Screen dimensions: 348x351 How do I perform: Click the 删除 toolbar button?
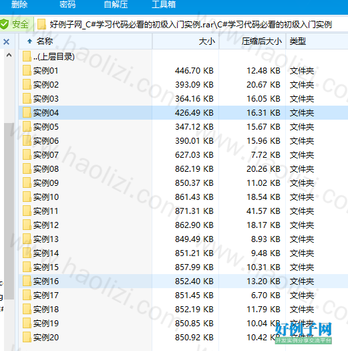tap(19, 5)
